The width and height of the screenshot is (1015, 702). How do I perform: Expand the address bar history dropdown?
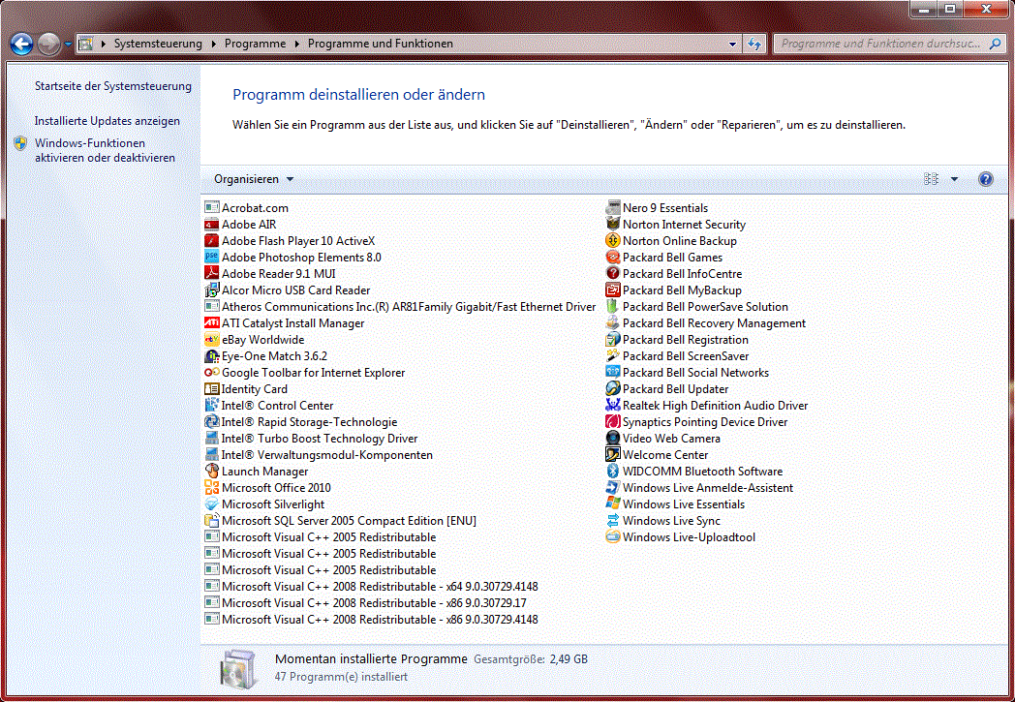[732, 44]
